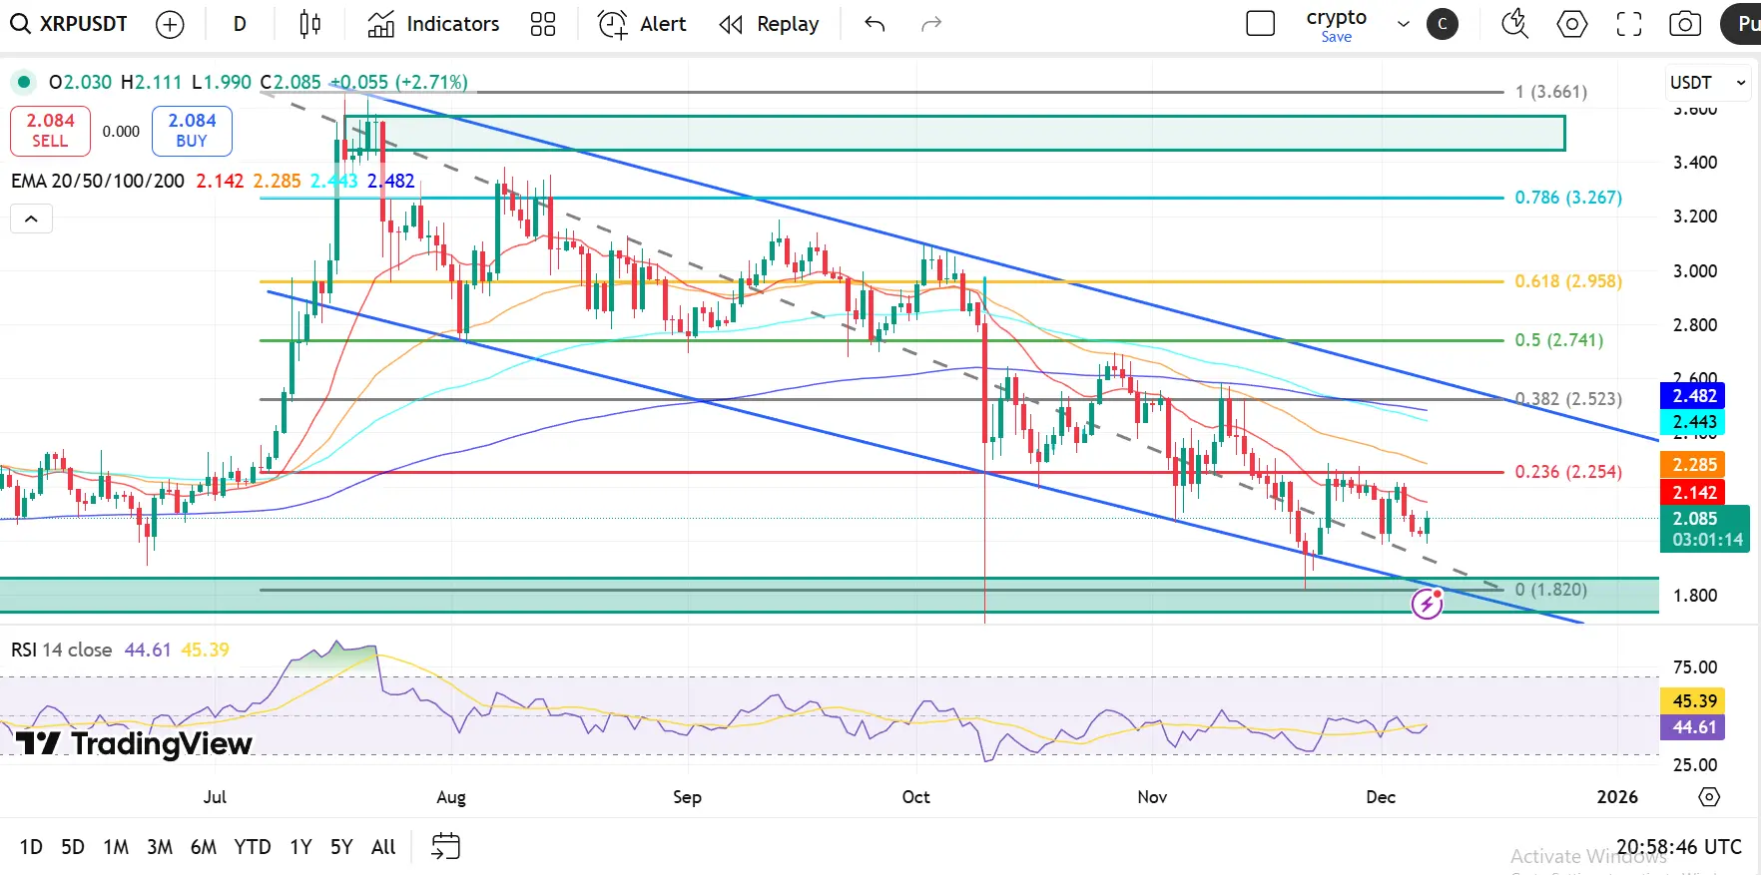Select 5D date range
Screen dimensions: 1761x875
(x=73, y=847)
